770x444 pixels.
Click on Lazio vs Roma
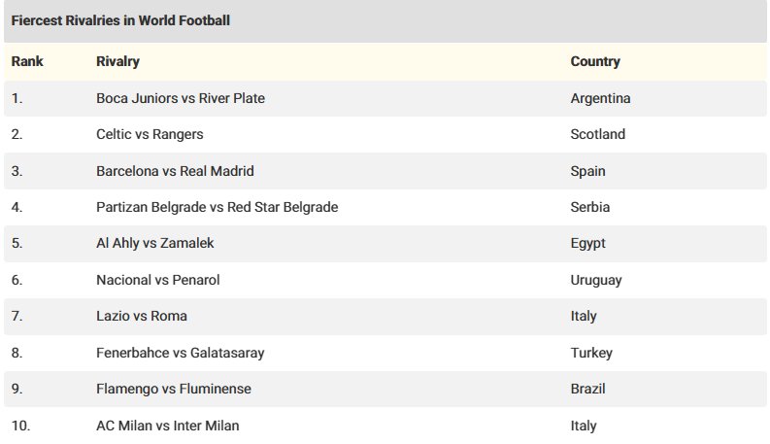point(142,316)
